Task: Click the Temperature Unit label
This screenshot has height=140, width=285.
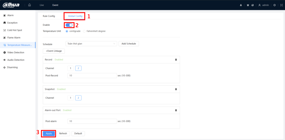Action: click(x=52, y=31)
